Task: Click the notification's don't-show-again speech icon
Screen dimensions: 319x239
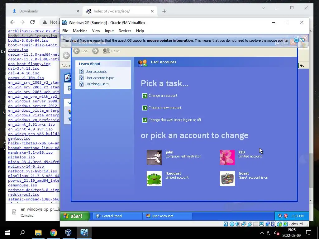Action: pyautogui.click(x=302, y=40)
